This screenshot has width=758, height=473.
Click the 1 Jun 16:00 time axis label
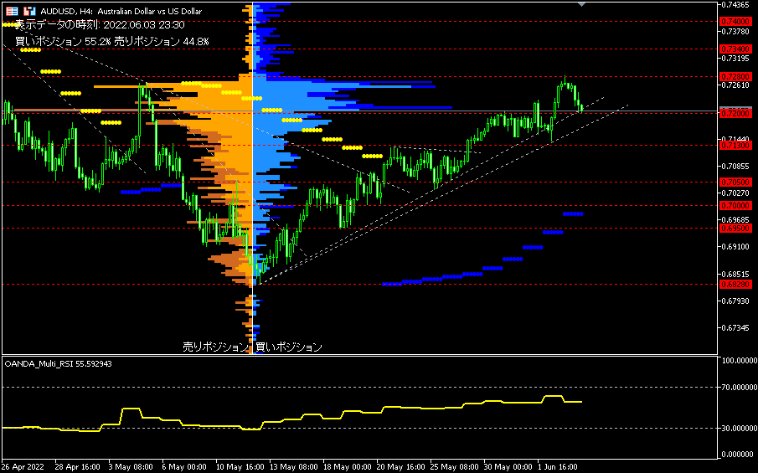(559, 466)
